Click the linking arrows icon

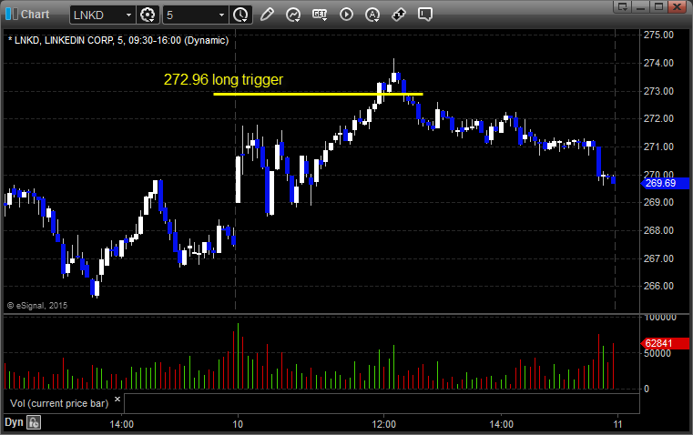pos(399,15)
